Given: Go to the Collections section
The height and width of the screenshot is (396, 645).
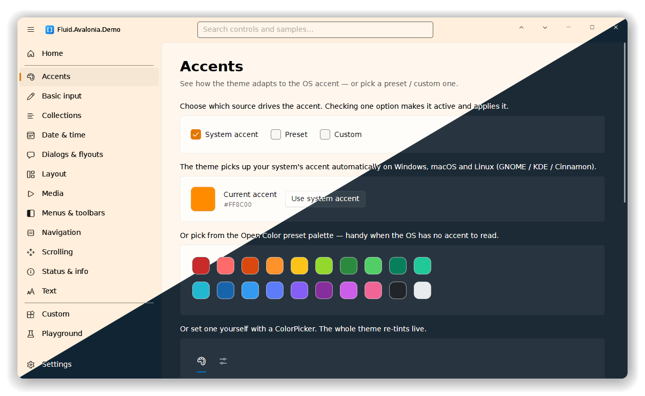Looking at the screenshot, I should pyautogui.click(x=89, y=115).
